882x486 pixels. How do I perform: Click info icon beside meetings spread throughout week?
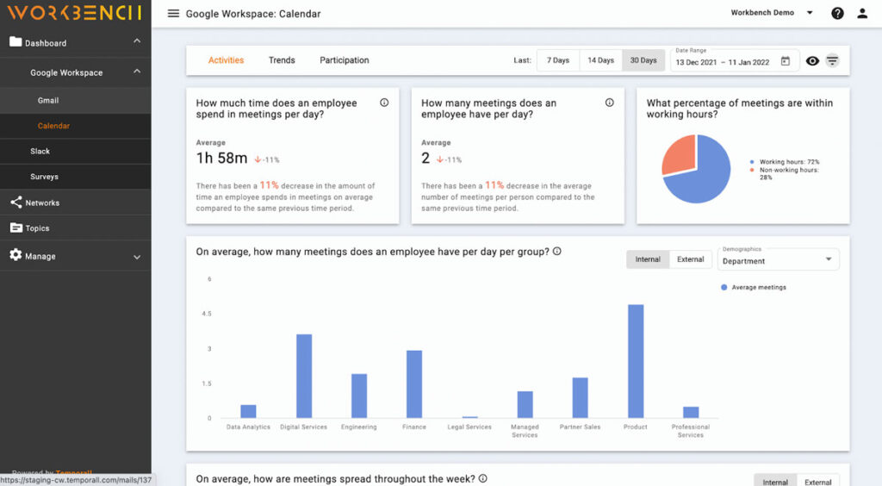click(x=482, y=479)
